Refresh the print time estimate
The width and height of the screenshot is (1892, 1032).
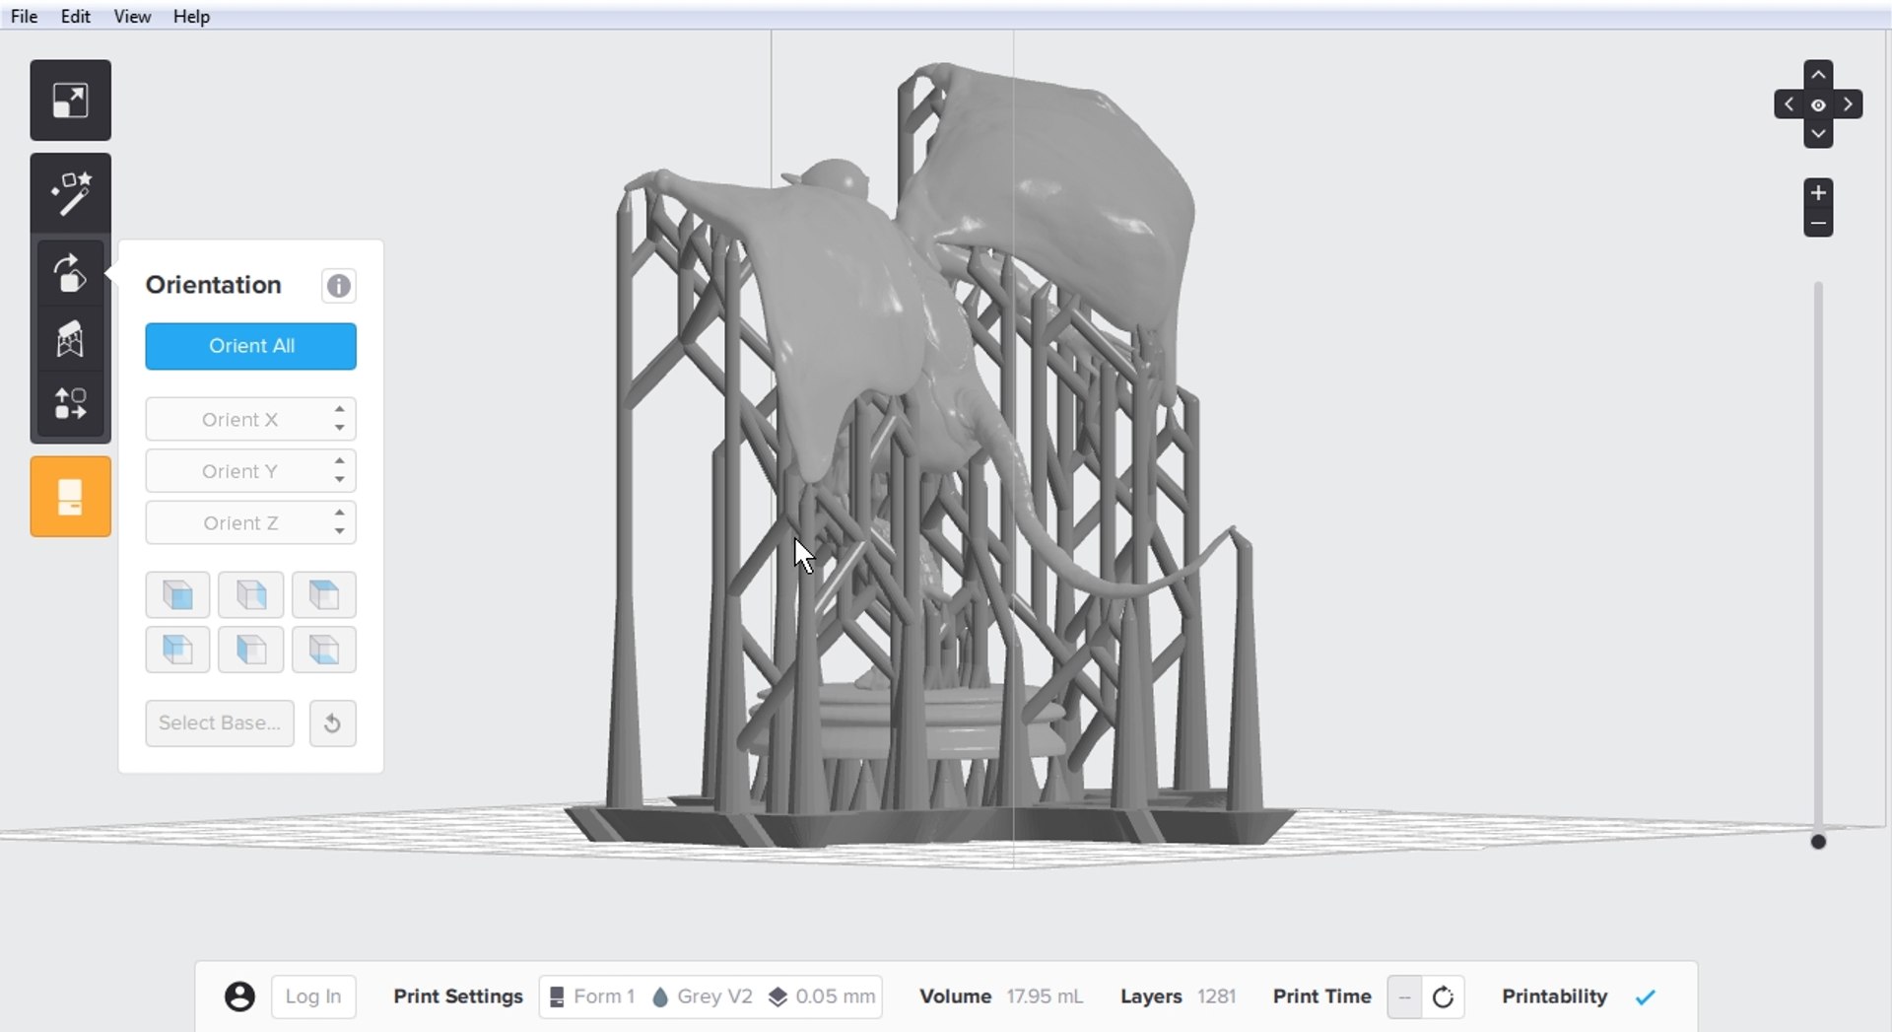[1443, 998]
